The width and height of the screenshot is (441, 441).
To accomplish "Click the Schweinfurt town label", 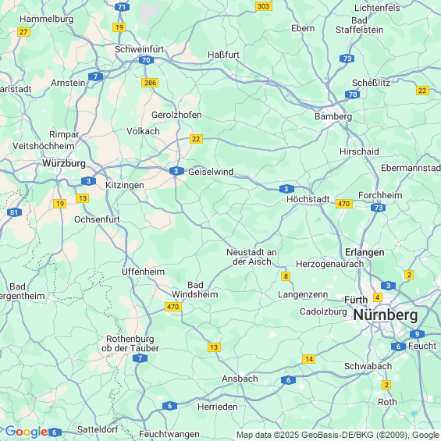I will point(139,49).
